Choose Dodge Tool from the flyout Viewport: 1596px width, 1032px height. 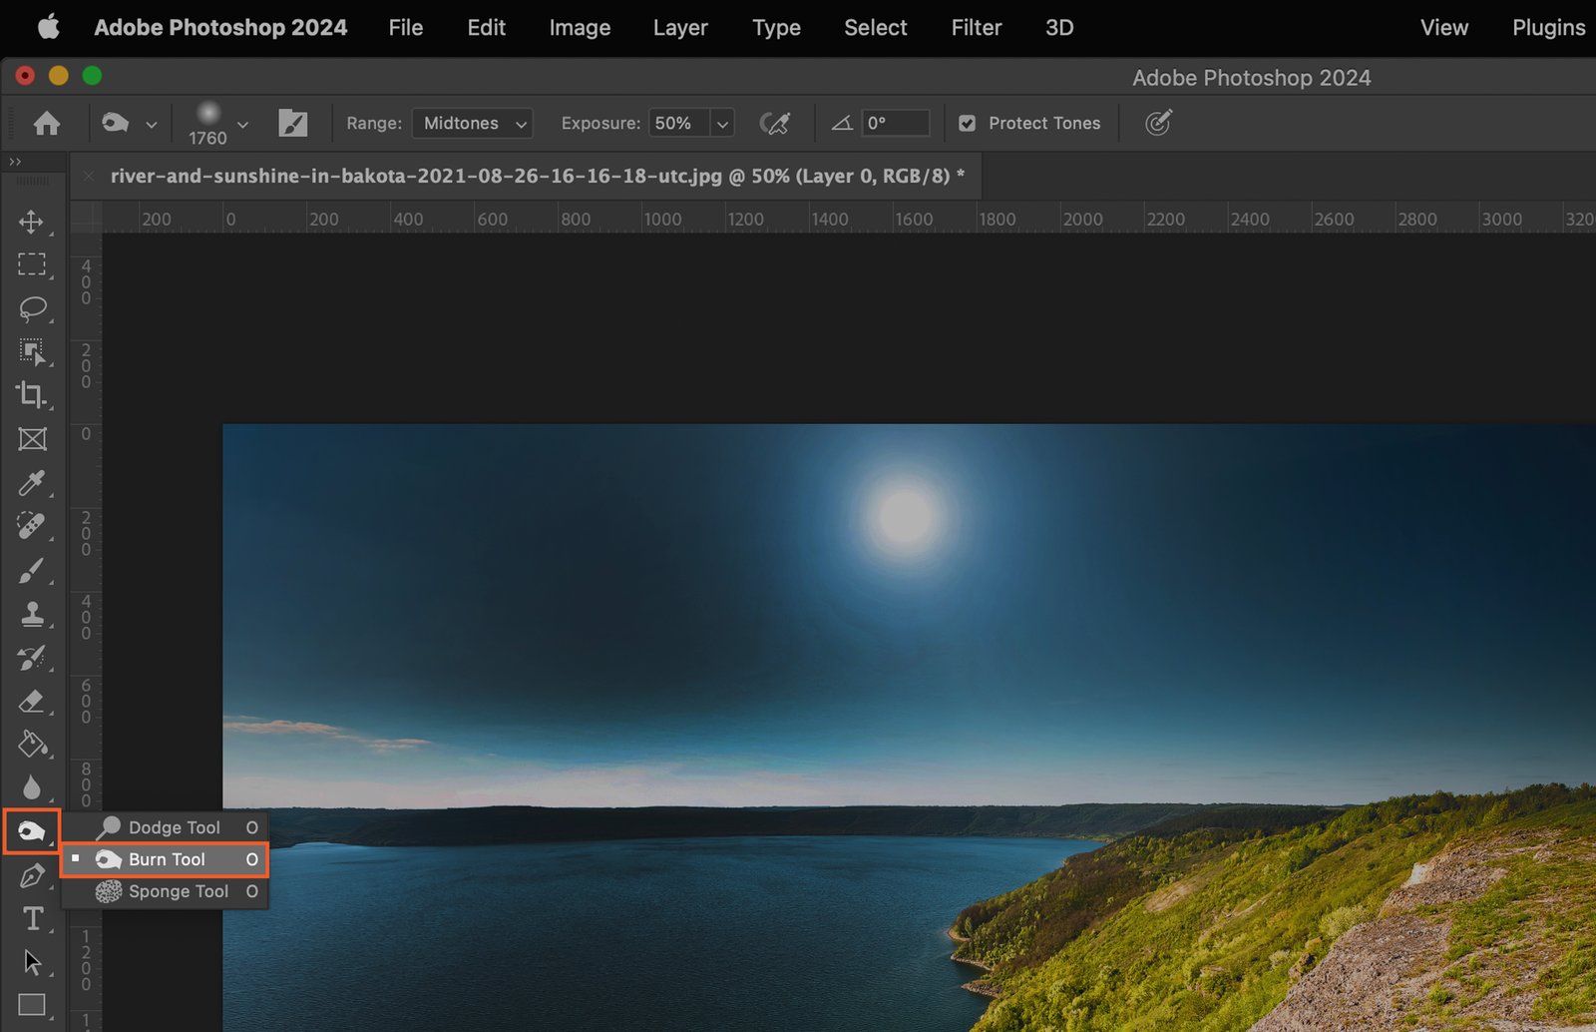pos(174,827)
